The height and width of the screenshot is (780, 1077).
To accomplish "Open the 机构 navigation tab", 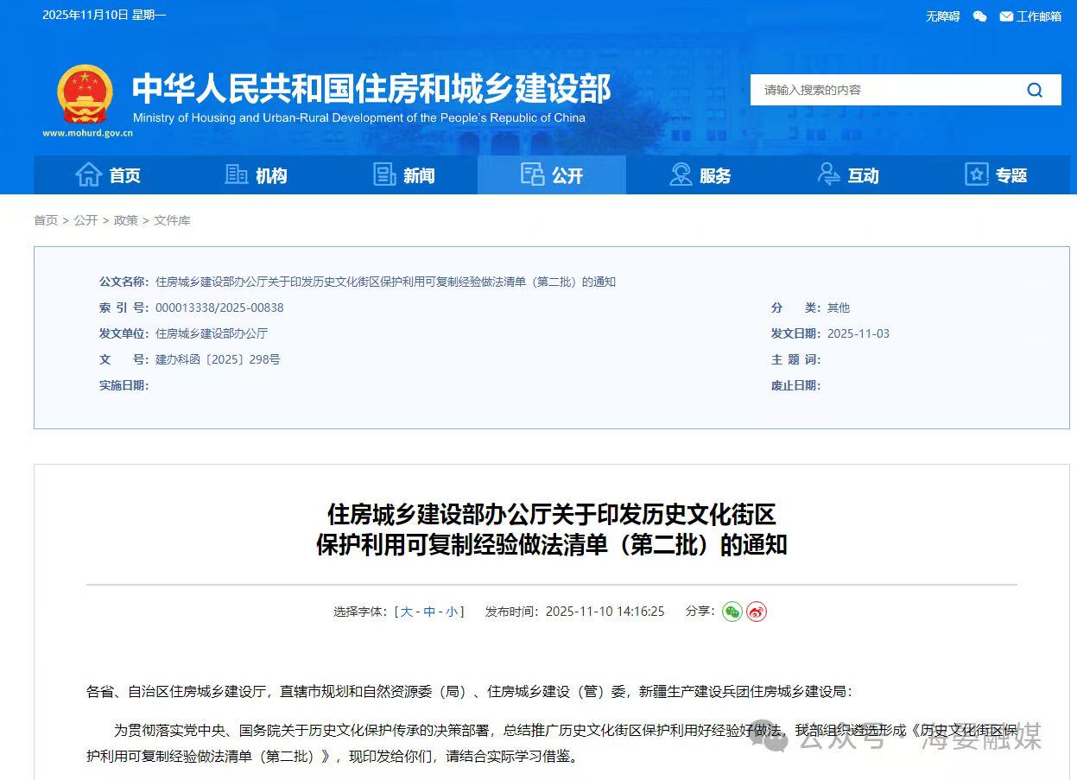I will 256,175.
